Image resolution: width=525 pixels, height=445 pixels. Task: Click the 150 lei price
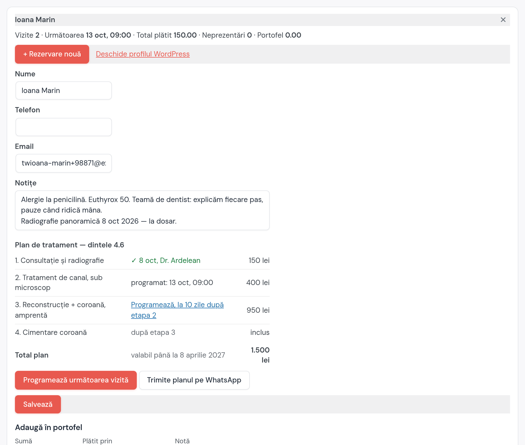(259, 260)
